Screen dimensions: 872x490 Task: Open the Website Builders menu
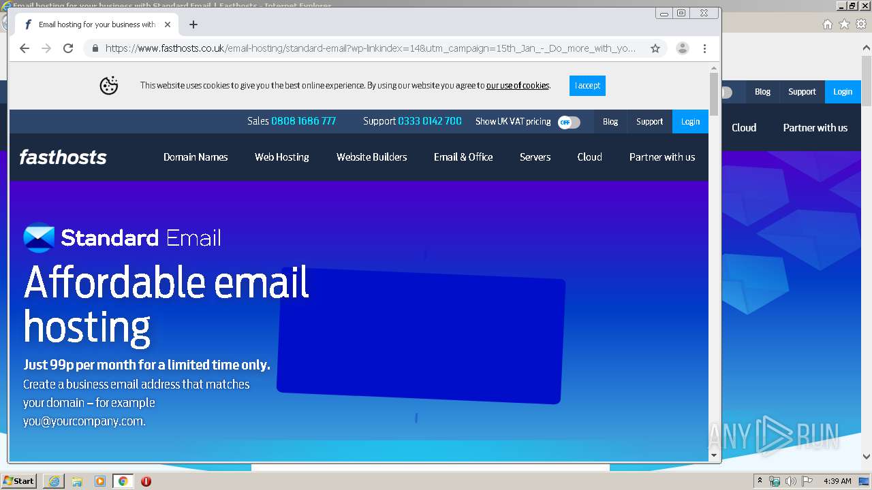[x=372, y=157]
